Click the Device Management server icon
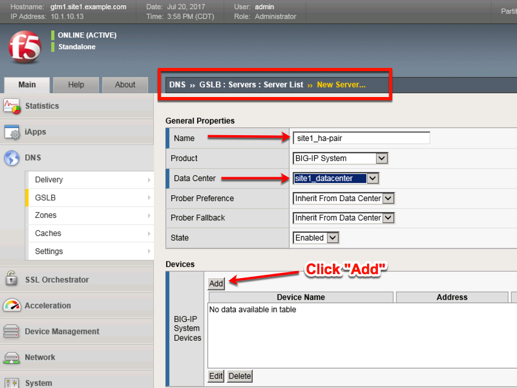The image size is (517, 388). [11, 331]
